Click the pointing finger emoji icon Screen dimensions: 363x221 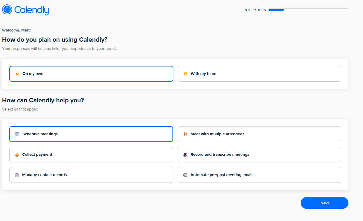(x=17, y=74)
